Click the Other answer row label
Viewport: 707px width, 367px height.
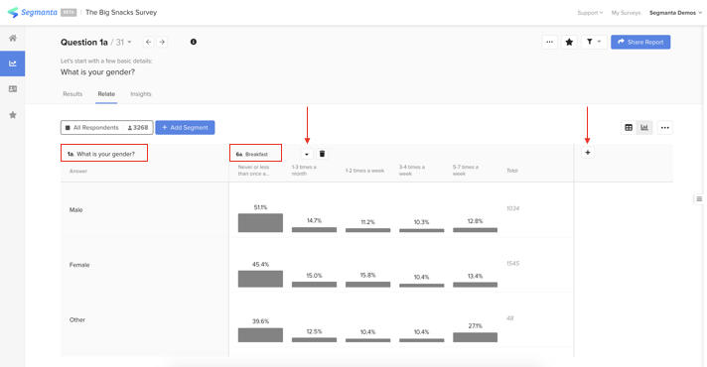(77, 319)
